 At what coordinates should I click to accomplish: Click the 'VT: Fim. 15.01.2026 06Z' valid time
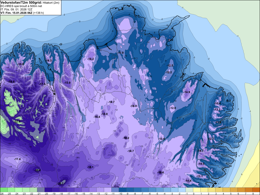point(16,13)
